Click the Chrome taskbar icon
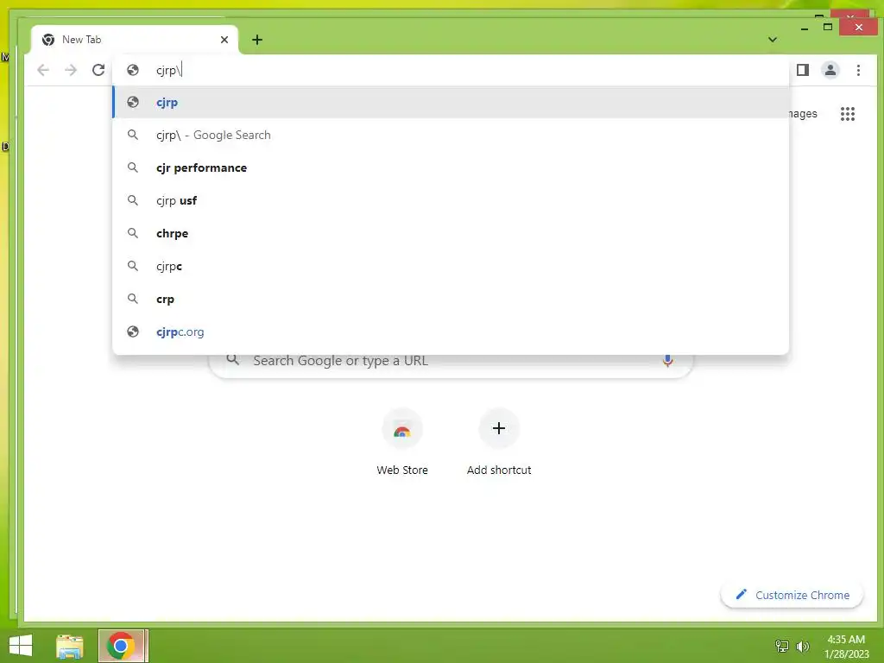The width and height of the screenshot is (884, 663). [123, 646]
